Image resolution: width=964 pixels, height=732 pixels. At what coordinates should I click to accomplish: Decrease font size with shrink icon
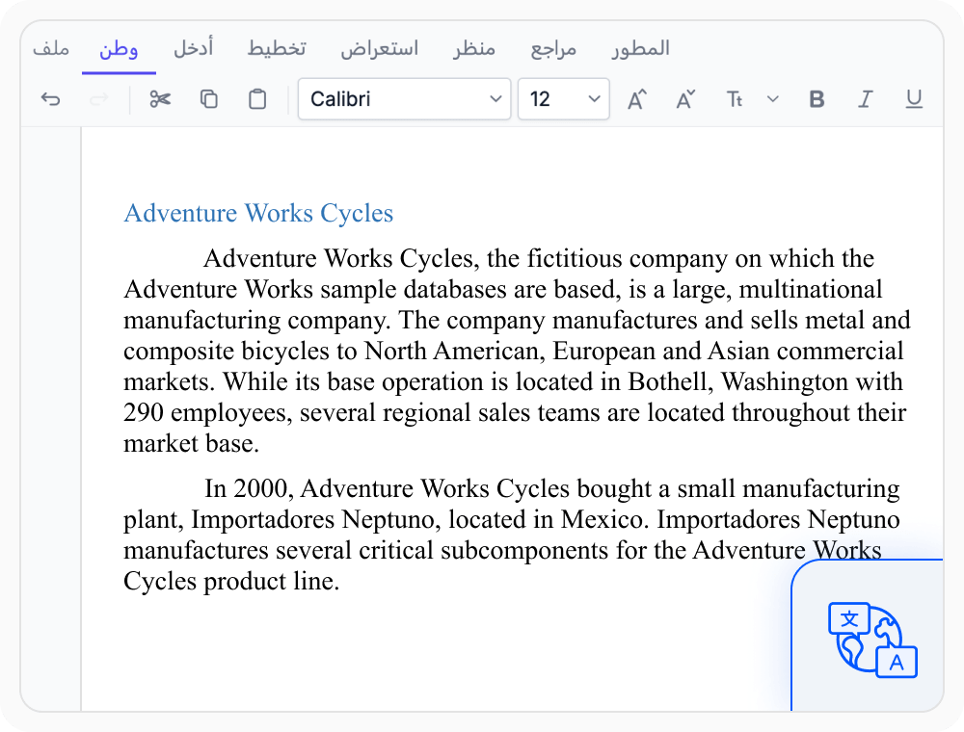(x=685, y=99)
